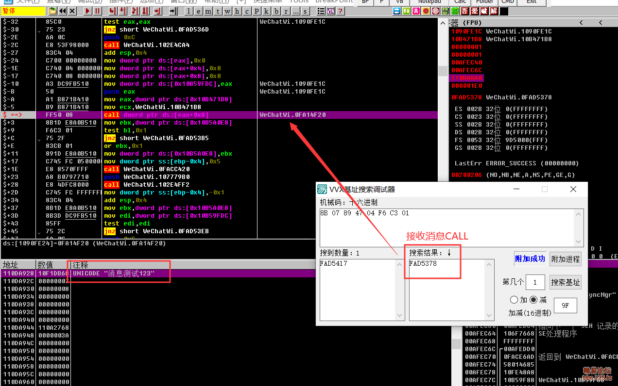
Task: Click the disassembly pane vertical scrollbar thumb
Action: coord(443,71)
